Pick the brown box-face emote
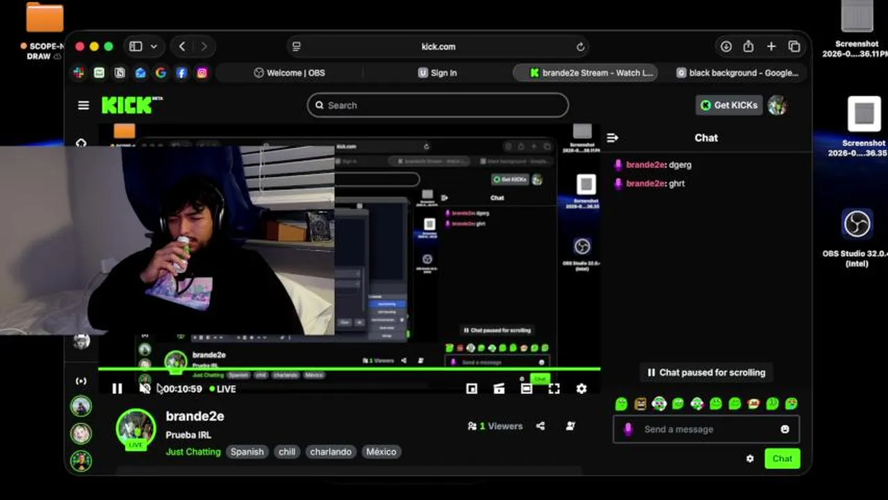Screen dimensions: 888x500 click(640, 403)
